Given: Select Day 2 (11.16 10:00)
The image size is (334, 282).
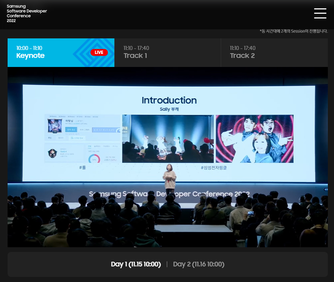Looking at the screenshot, I should (x=199, y=264).
